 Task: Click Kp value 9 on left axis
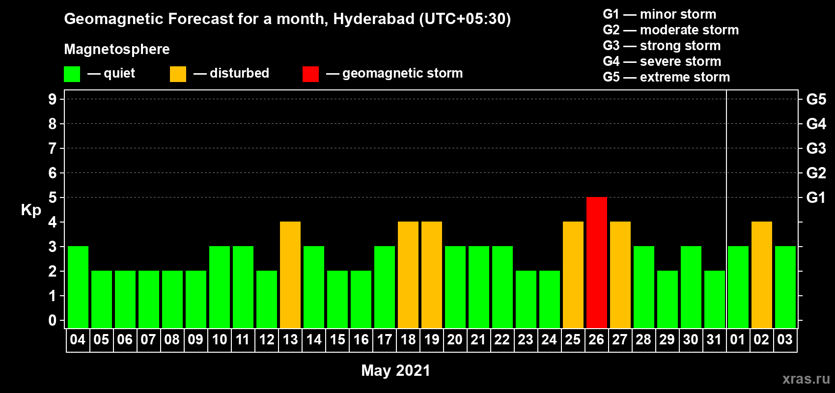(x=53, y=99)
